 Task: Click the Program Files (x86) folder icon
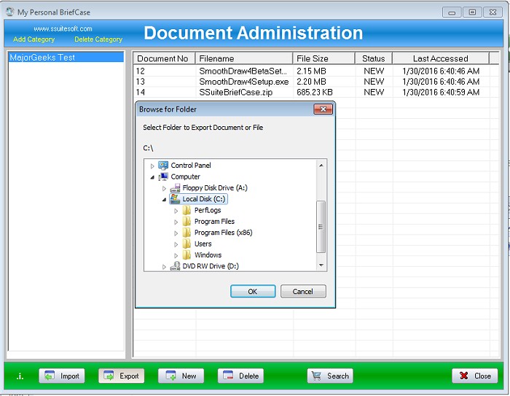coord(187,233)
